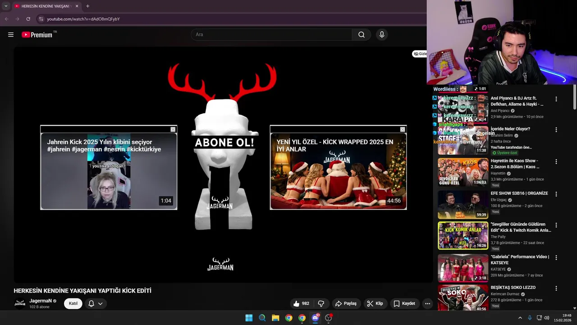This screenshot has height=325, width=577.
Task: Click microphone indicator in system tray
Action: tap(530, 318)
